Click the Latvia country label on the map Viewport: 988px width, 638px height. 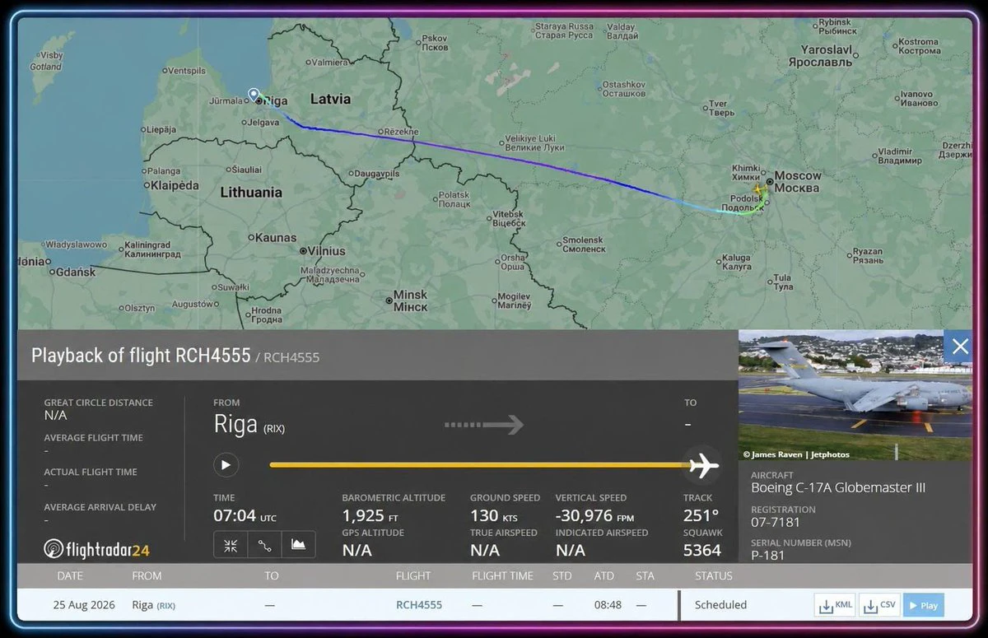click(330, 99)
